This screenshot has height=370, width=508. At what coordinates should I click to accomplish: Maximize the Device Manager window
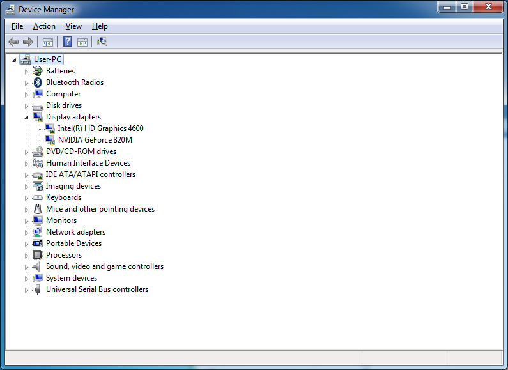(x=465, y=7)
